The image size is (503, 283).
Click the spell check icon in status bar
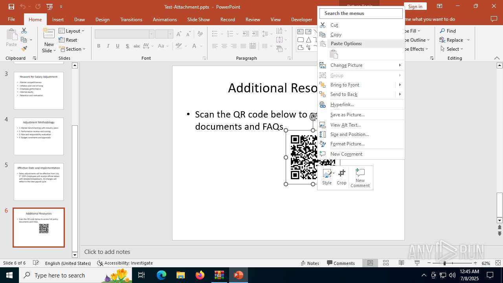tap(36, 263)
